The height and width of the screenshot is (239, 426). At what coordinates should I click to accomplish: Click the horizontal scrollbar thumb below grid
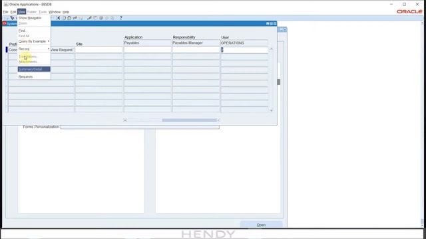(189, 120)
